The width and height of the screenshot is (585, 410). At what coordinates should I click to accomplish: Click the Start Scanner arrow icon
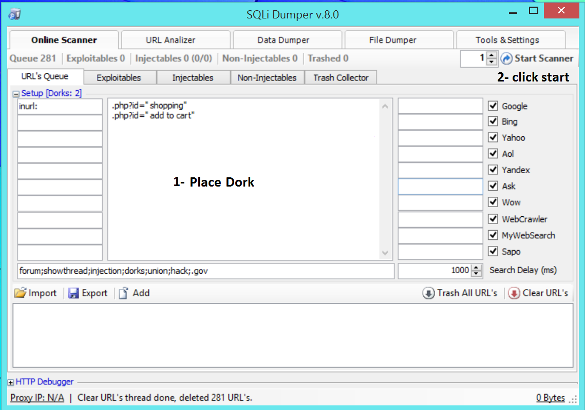pyautogui.click(x=506, y=58)
